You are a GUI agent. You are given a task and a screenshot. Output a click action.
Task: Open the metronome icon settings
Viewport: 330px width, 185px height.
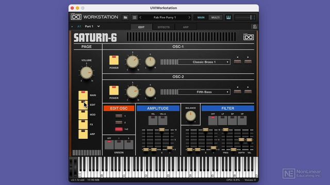[254, 27]
